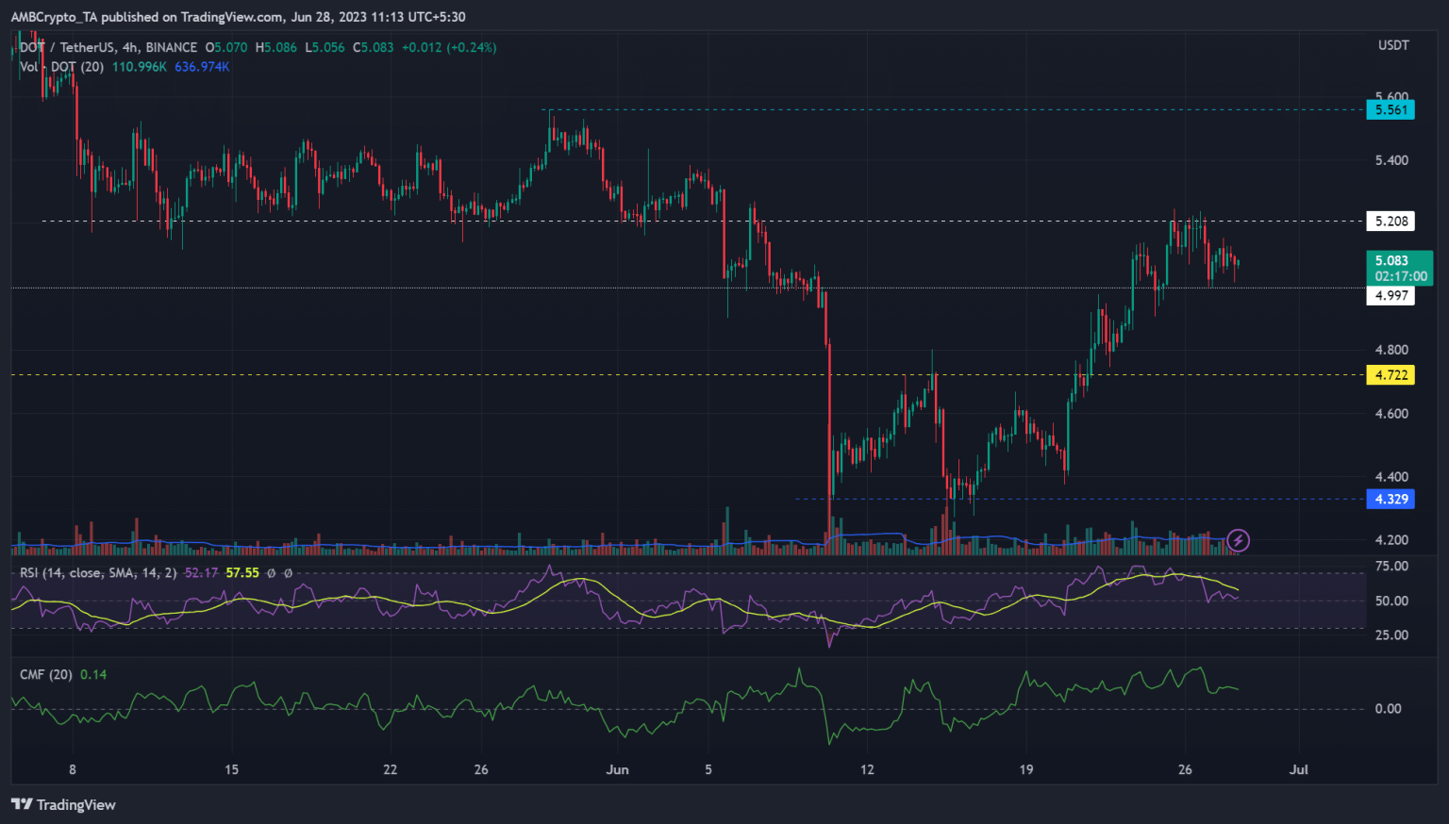Screen dimensions: 1449x824
Task: Click the 636.974K volume average value
Action: (x=202, y=67)
